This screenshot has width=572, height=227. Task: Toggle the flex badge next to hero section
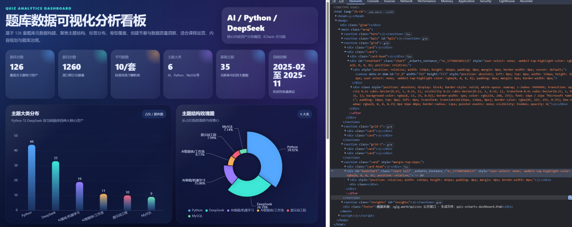click(x=408, y=34)
